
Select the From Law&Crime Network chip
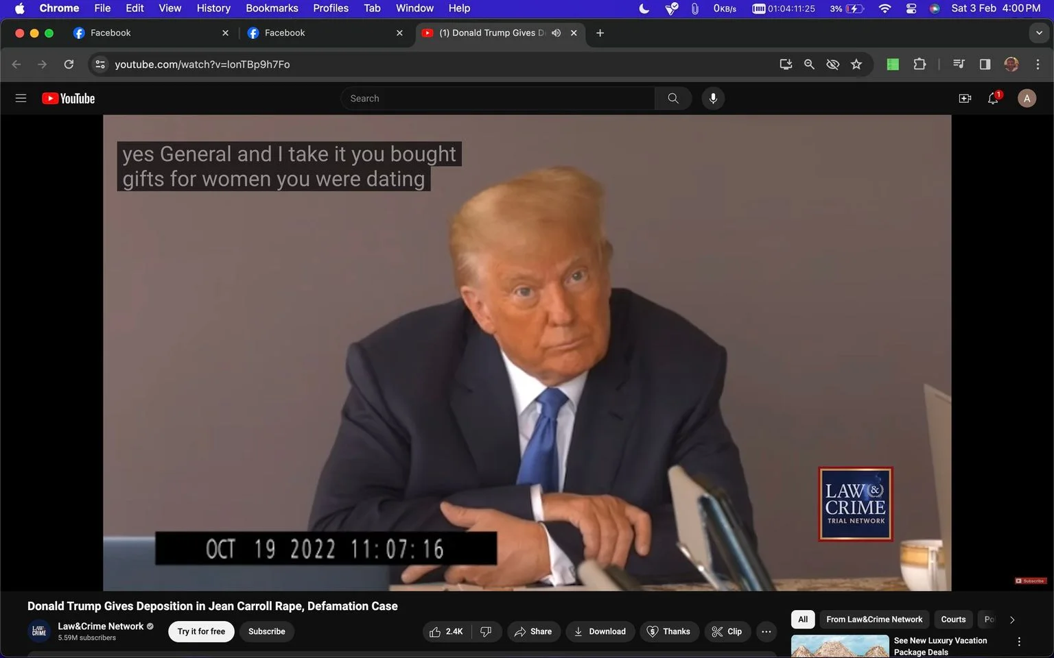click(874, 620)
